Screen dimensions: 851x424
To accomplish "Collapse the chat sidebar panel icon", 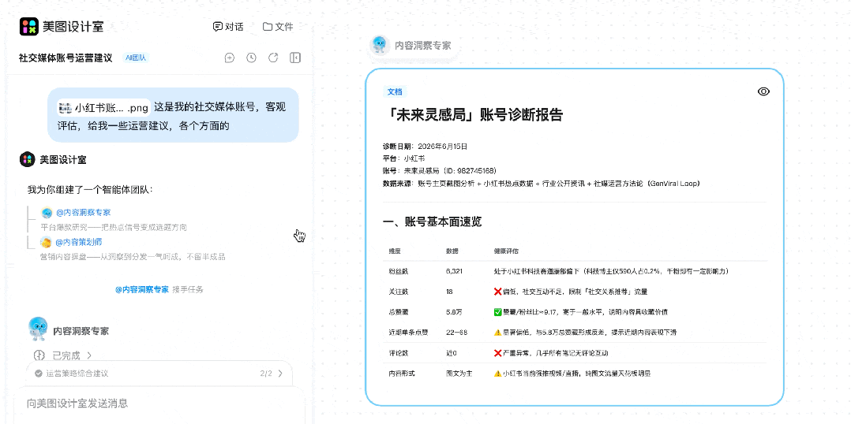I will coord(295,58).
